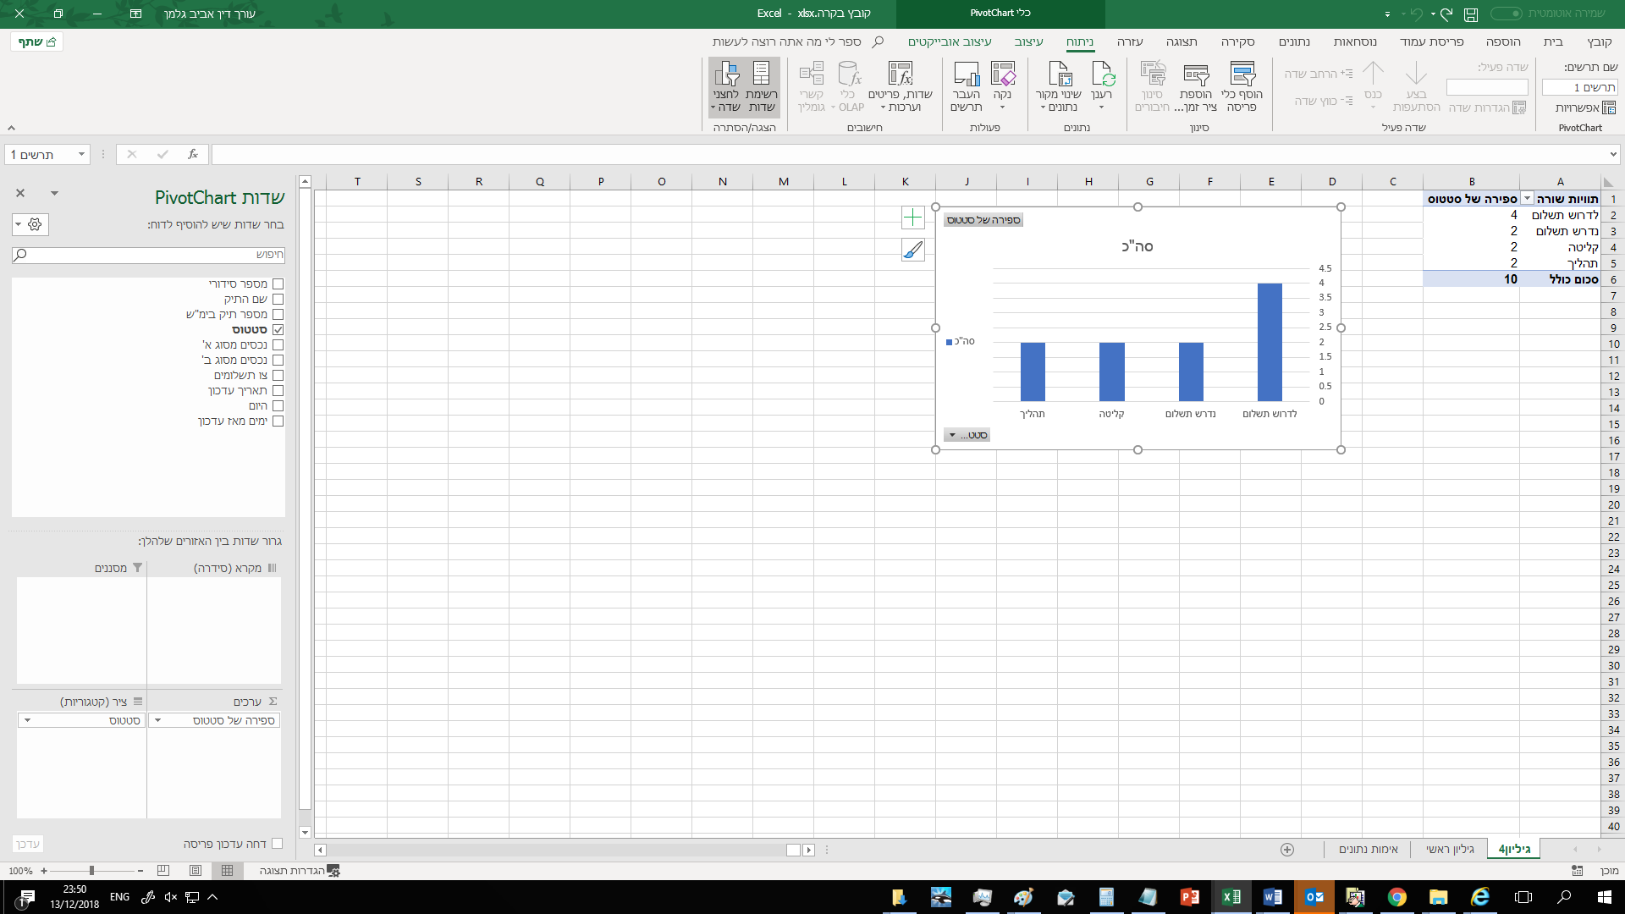
Task: Open Word from the taskbar
Action: [x=1272, y=897]
